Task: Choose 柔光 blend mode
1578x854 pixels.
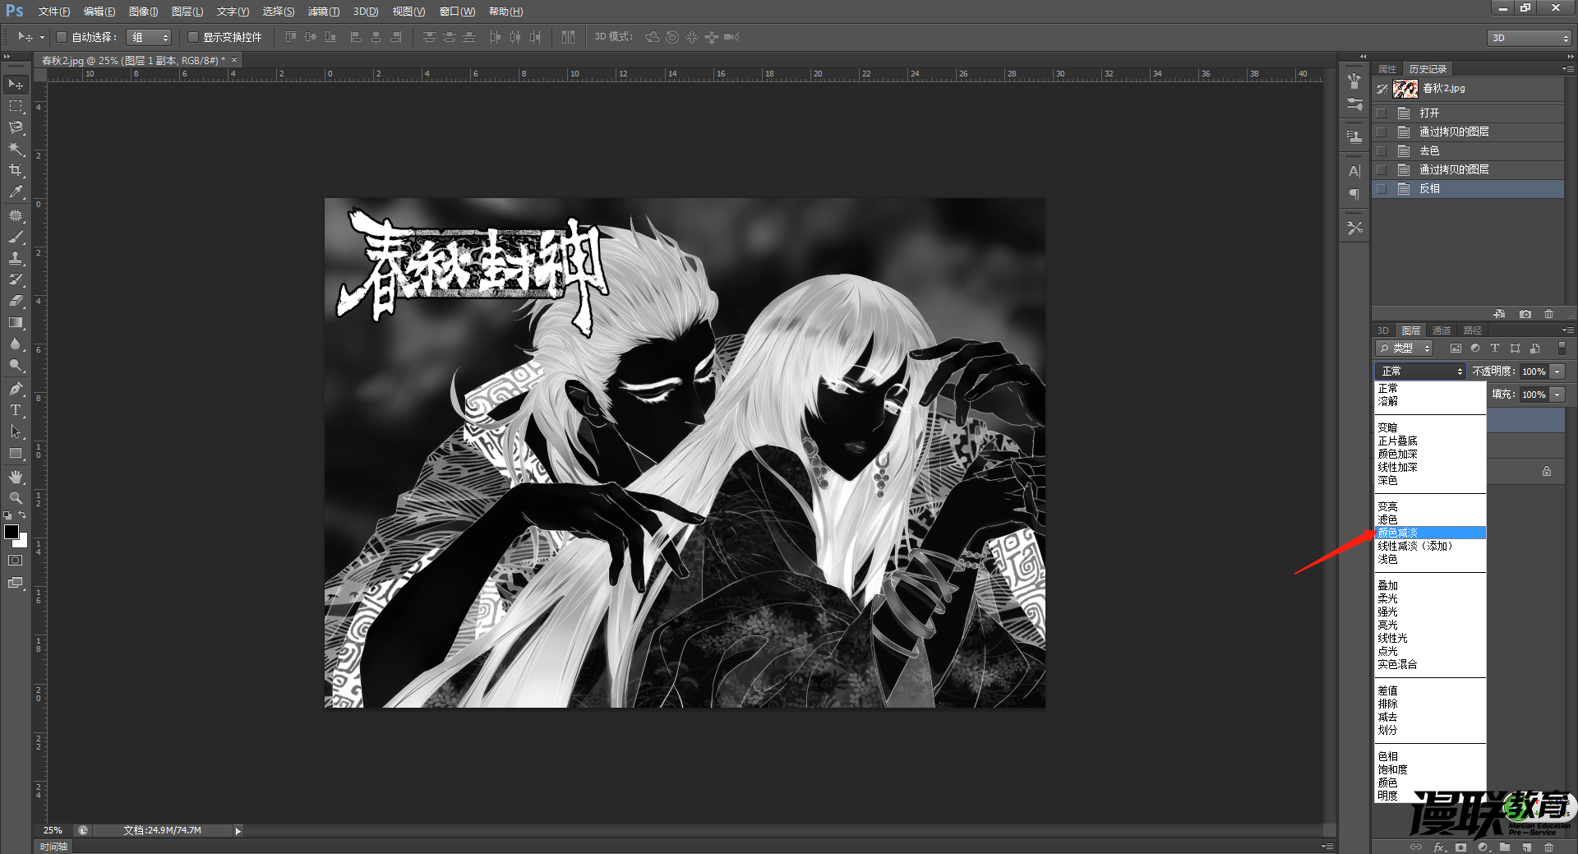Action: point(1430,599)
